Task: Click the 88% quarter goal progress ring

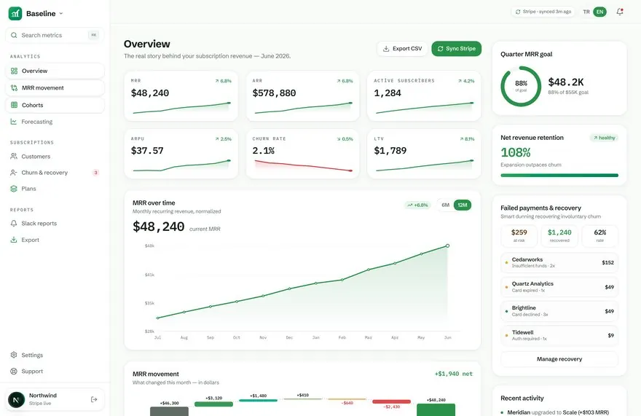Action: click(x=521, y=86)
